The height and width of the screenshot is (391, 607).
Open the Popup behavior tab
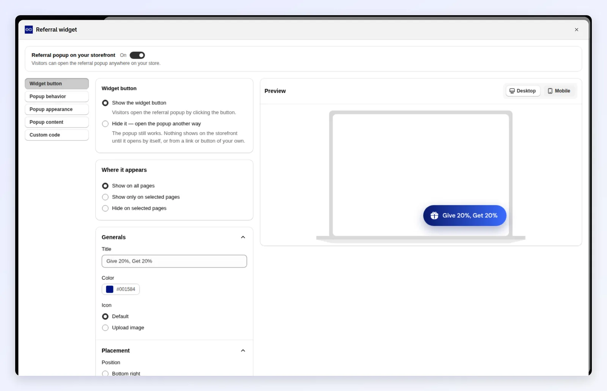57,96
